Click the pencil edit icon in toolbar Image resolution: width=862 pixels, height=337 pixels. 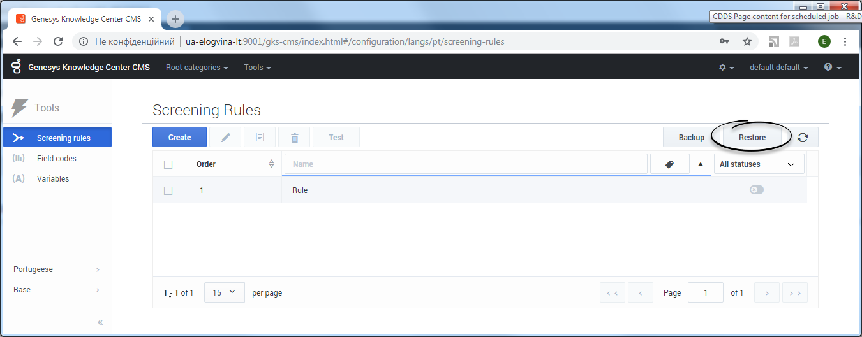pyautogui.click(x=226, y=138)
